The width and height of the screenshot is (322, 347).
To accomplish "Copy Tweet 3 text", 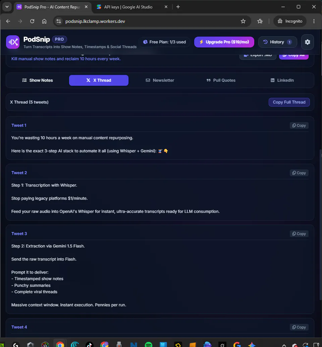I will [299, 234].
